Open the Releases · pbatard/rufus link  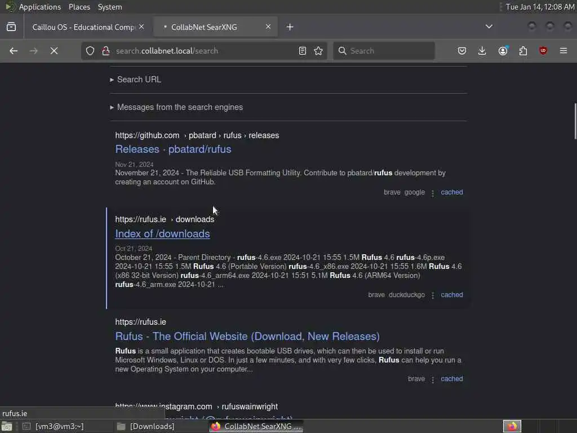click(x=174, y=149)
